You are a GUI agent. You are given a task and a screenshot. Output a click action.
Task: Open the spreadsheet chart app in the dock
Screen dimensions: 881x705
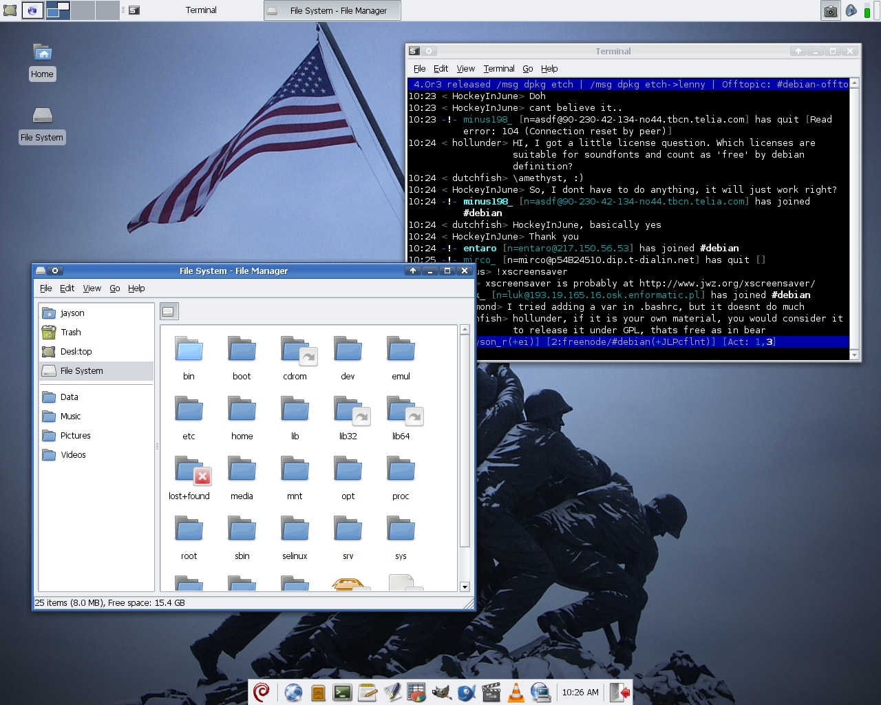(x=417, y=692)
